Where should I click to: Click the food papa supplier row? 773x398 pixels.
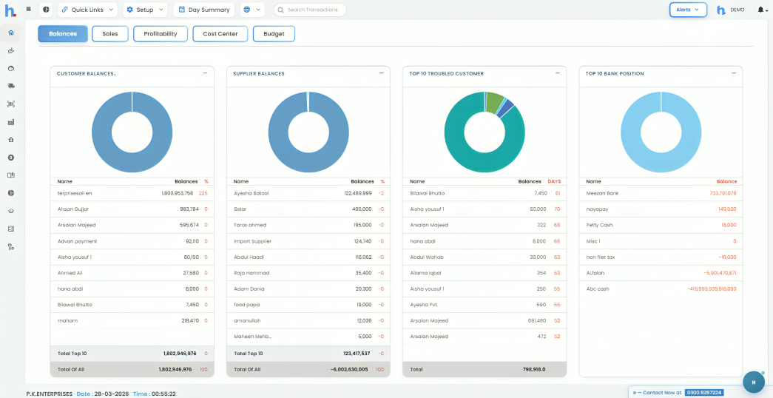pos(308,305)
